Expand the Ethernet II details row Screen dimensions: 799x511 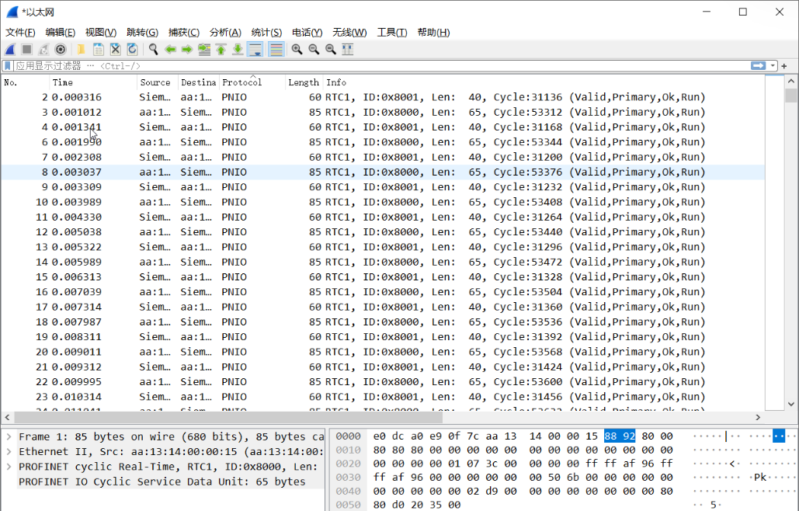9,452
